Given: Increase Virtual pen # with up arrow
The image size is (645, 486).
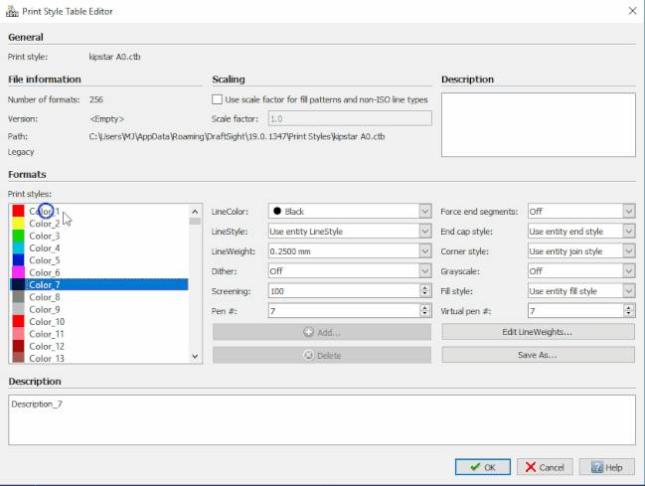Looking at the screenshot, I should [x=628, y=307].
